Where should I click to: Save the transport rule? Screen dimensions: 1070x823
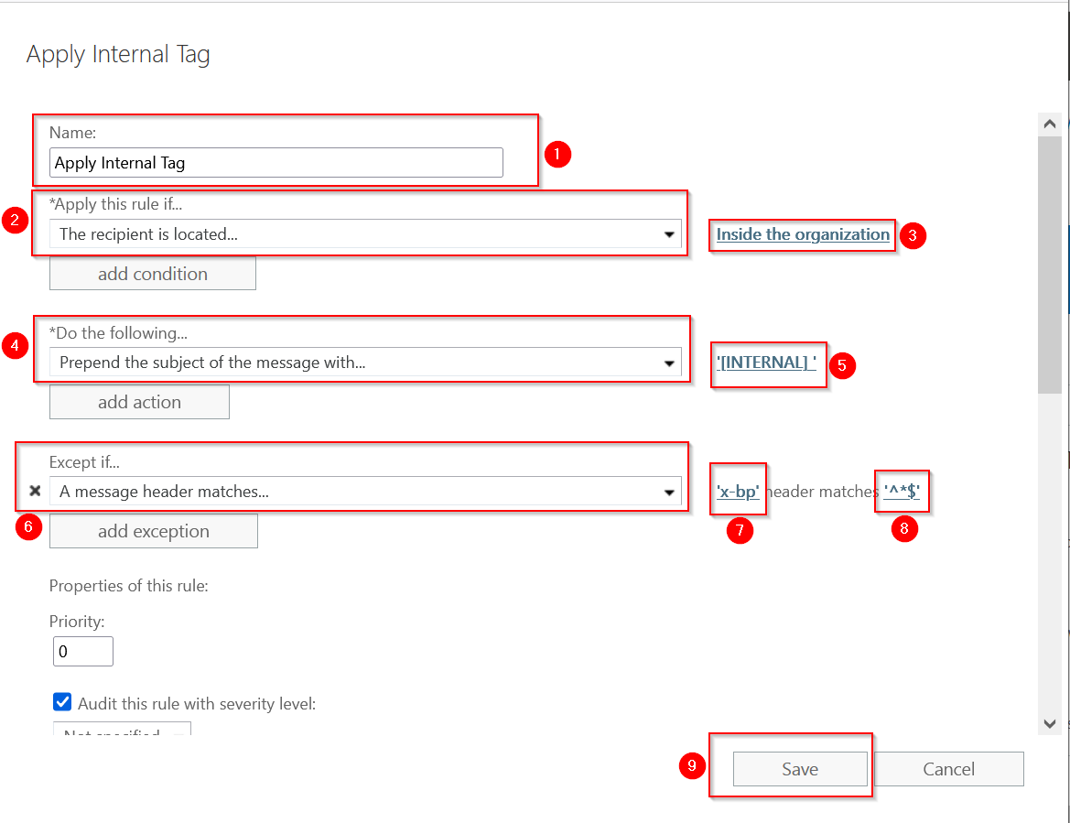click(x=799, y=769)
